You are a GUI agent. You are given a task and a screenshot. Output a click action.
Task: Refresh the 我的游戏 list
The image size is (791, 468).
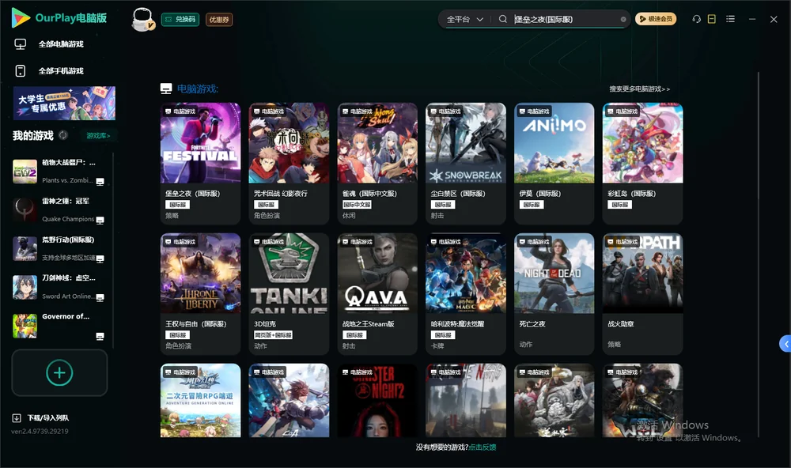63,135
